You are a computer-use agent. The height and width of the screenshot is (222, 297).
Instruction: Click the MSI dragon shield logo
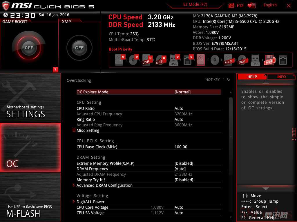pyautogui.click(x=5, y=5)
